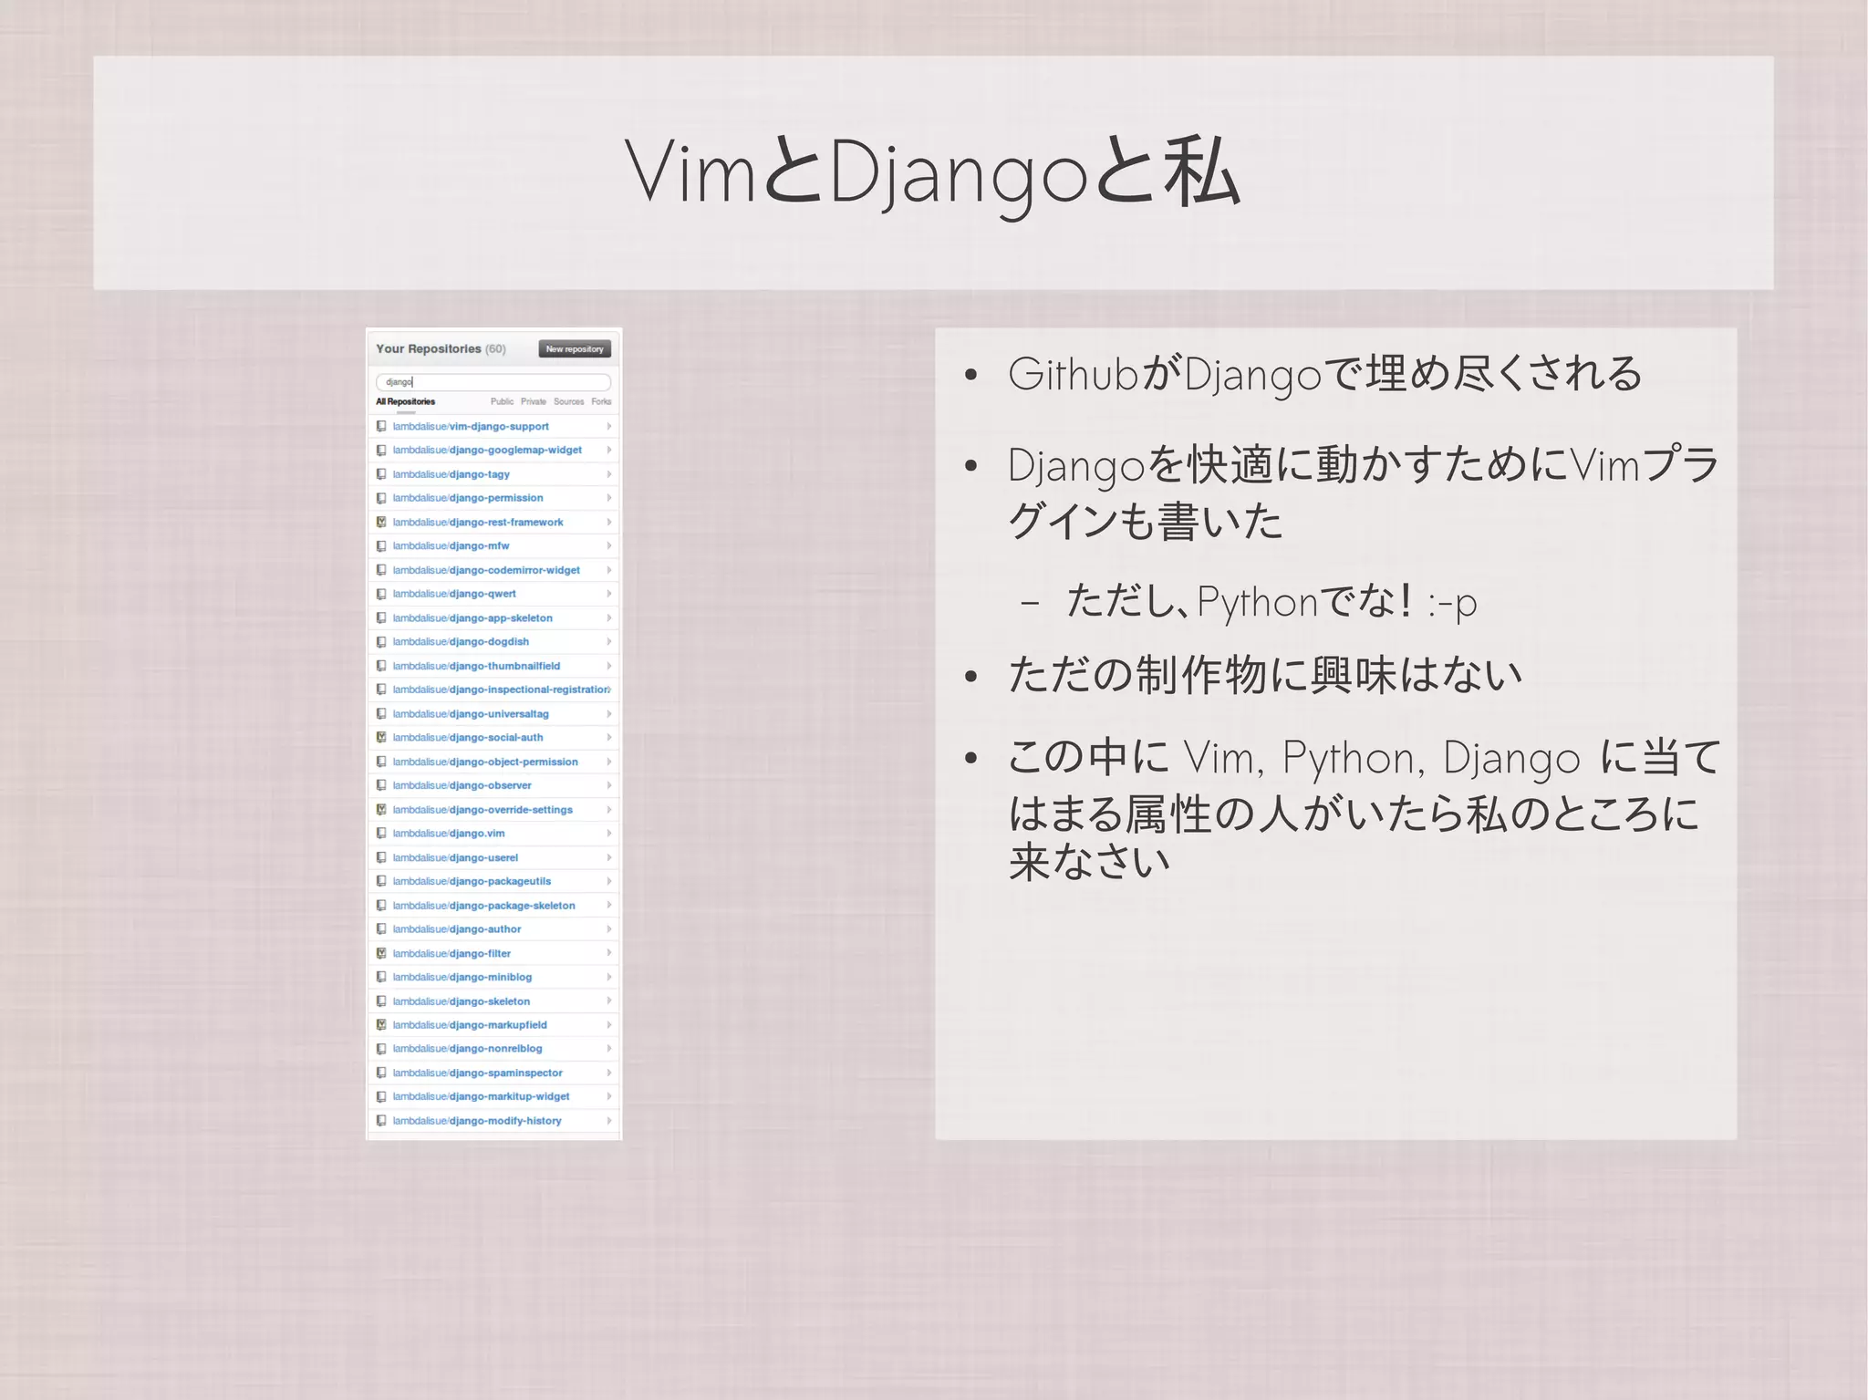Switch to the Private repositories filter
Image resolution: width=1868 pixels, height=1400 pixels.
[x=534, y=401]
